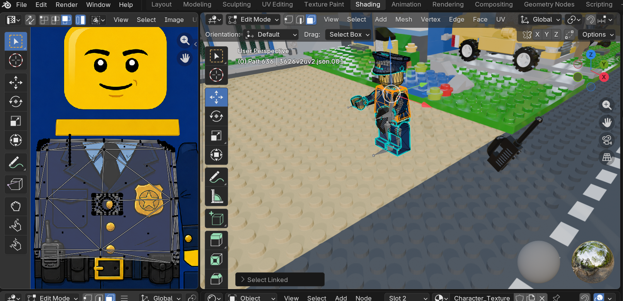
Task: Expand the Options dropdown
Action: (x=598, y=34)
